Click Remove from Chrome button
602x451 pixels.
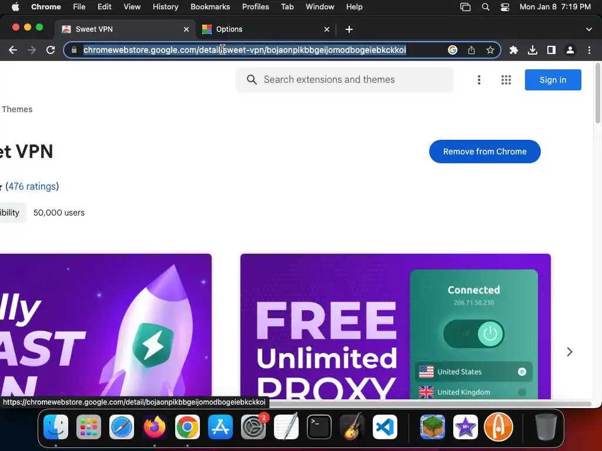click(484, 152)
